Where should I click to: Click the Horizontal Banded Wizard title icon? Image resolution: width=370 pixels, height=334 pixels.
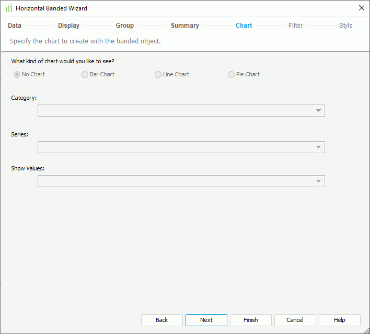8,8
